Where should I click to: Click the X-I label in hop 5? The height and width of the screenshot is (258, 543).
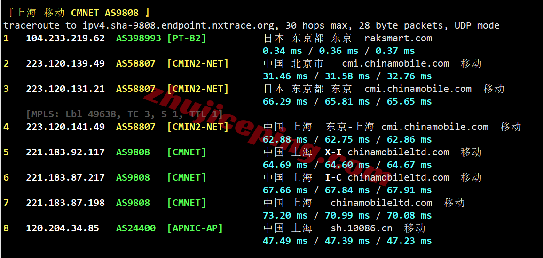334,152
